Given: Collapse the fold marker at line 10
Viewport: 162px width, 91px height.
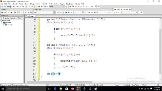Looking at the screenshot, I should pos(39,32).
